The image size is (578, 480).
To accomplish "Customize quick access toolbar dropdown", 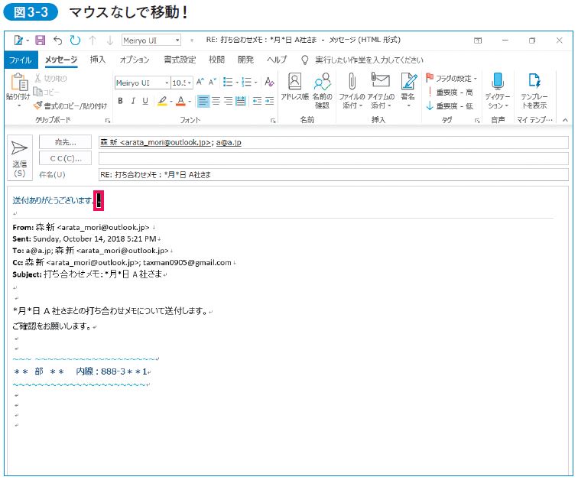I will (x=191, y=41).
